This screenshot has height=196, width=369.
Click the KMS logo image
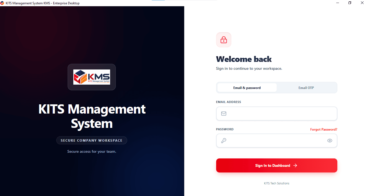click(92, 77)
